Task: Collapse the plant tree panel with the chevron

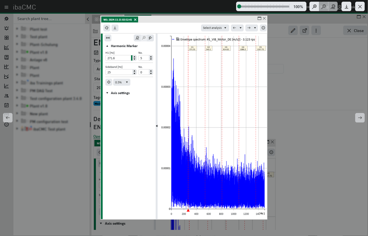Action: pyautogui.click(x=88, y=19)
